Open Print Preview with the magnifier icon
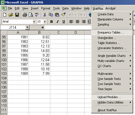Viewport: 135px width, 115px height. tap(31, 15)
